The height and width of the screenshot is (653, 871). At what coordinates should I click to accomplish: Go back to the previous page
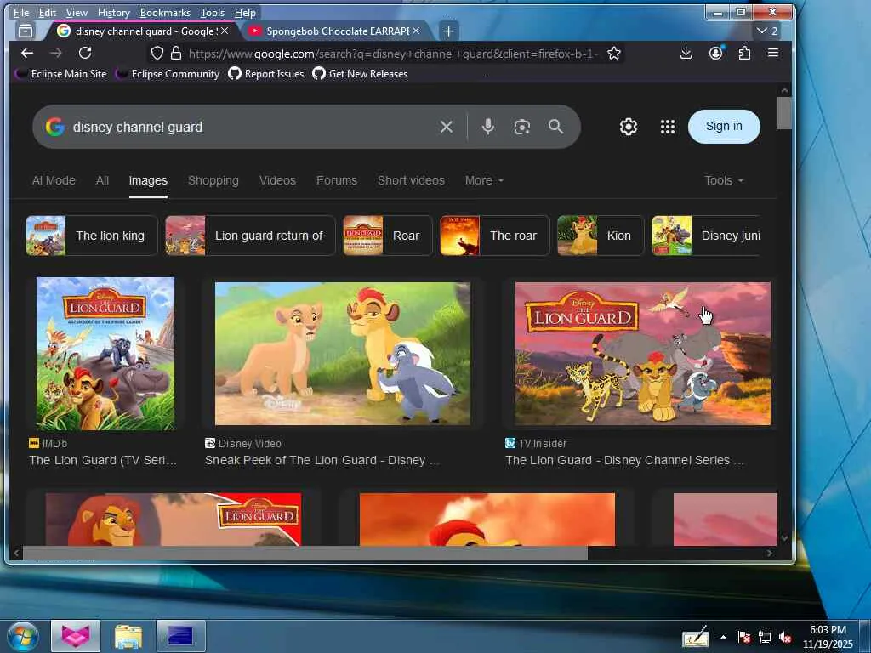pyautogui.click(x=26, y=54)
